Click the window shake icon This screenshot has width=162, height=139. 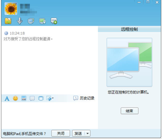(x=41, y=98)
